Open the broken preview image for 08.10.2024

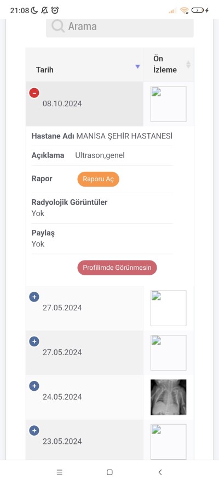pyautogui.click(x=169, y=104)
